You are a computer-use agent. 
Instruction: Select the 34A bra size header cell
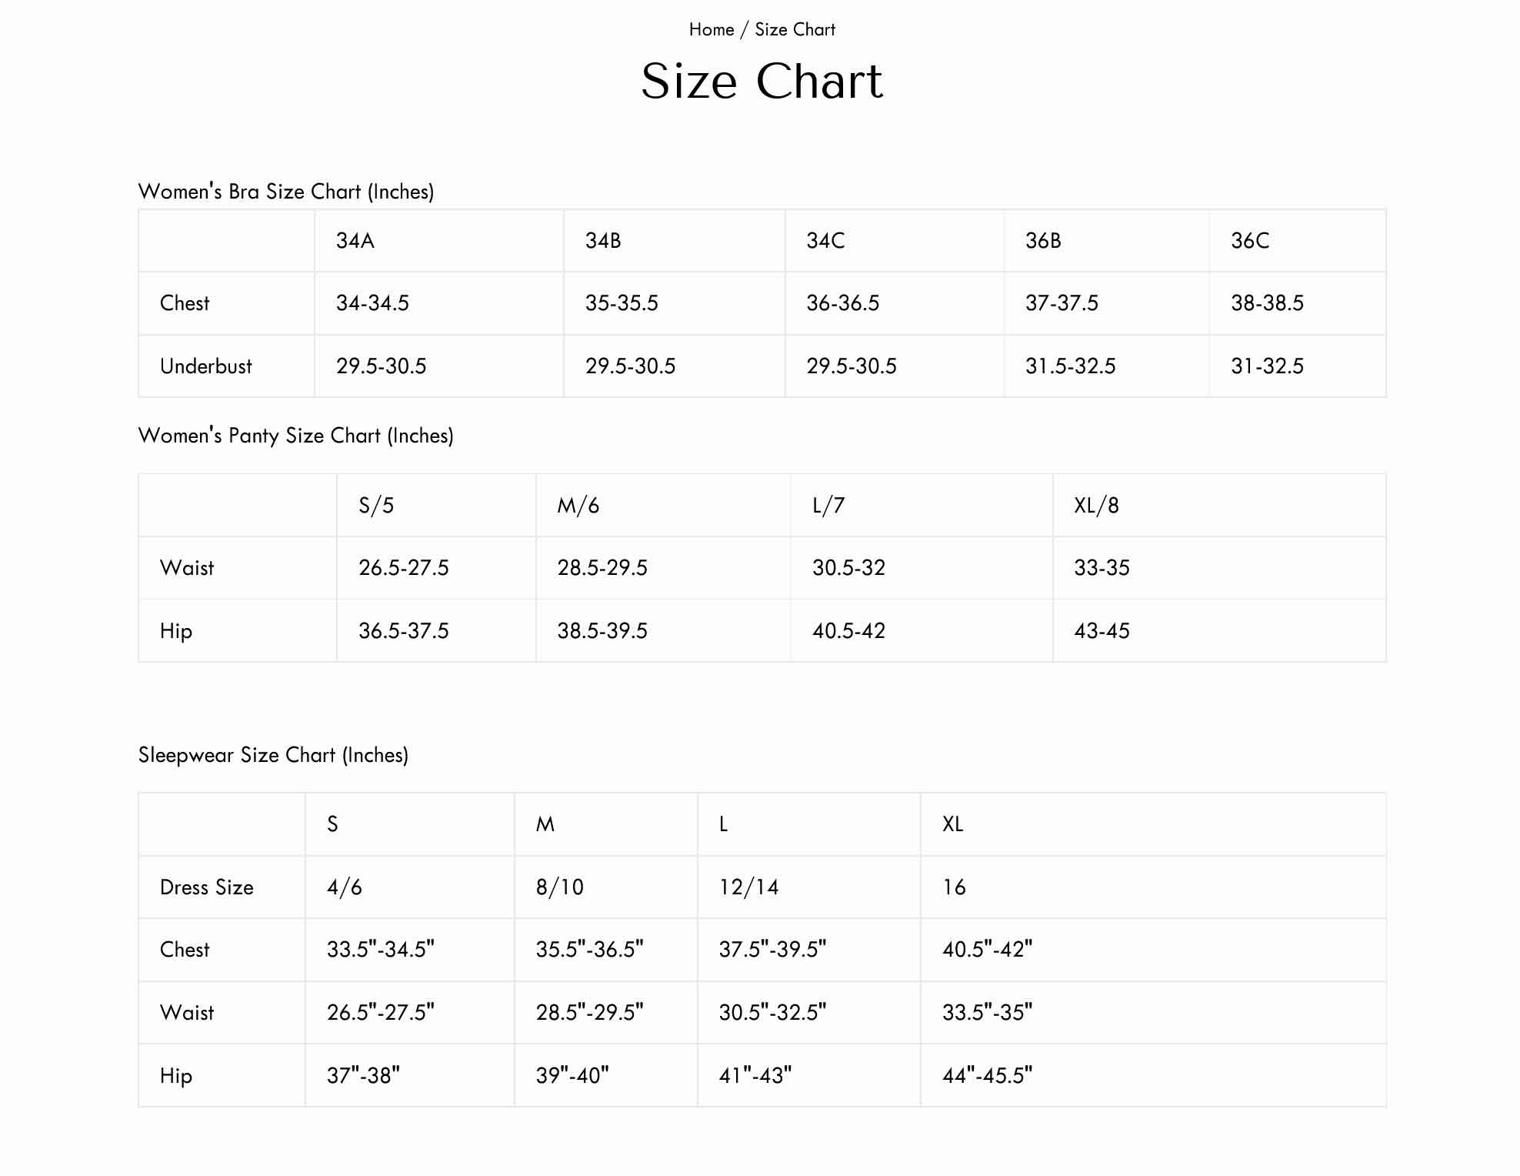pyautogui.click(x=439, y=241)
